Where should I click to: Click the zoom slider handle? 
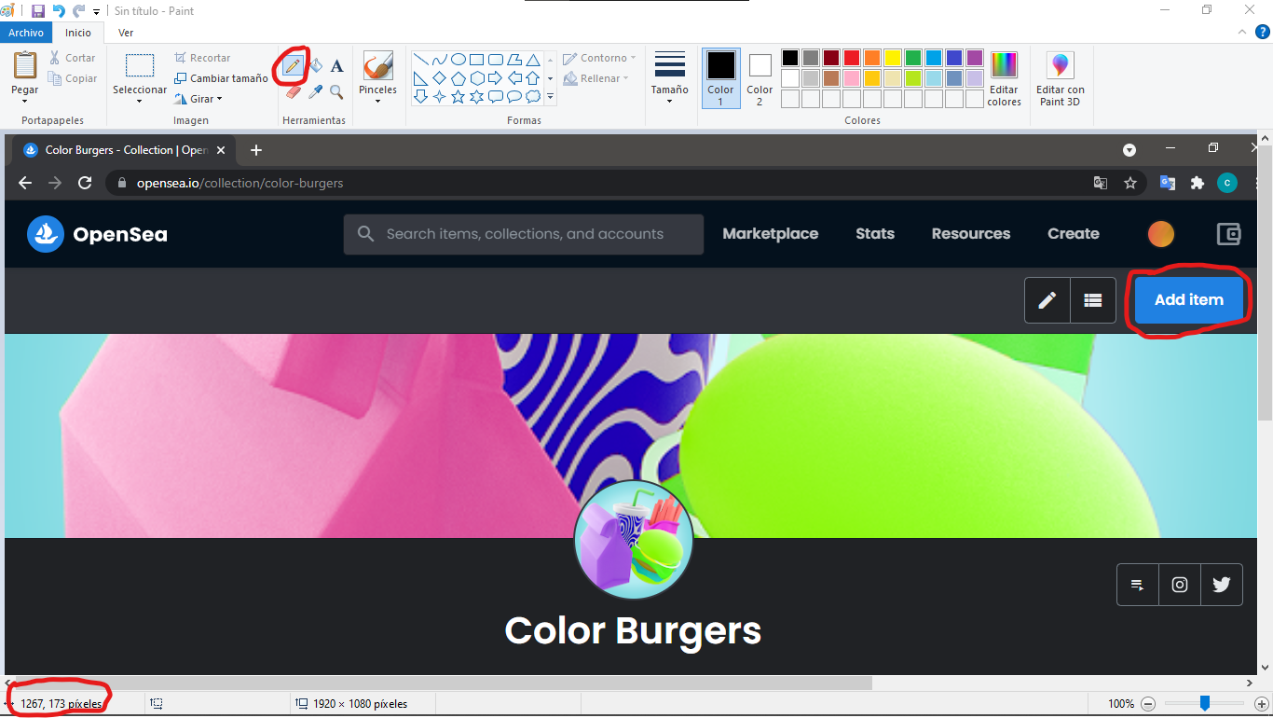1205,703
